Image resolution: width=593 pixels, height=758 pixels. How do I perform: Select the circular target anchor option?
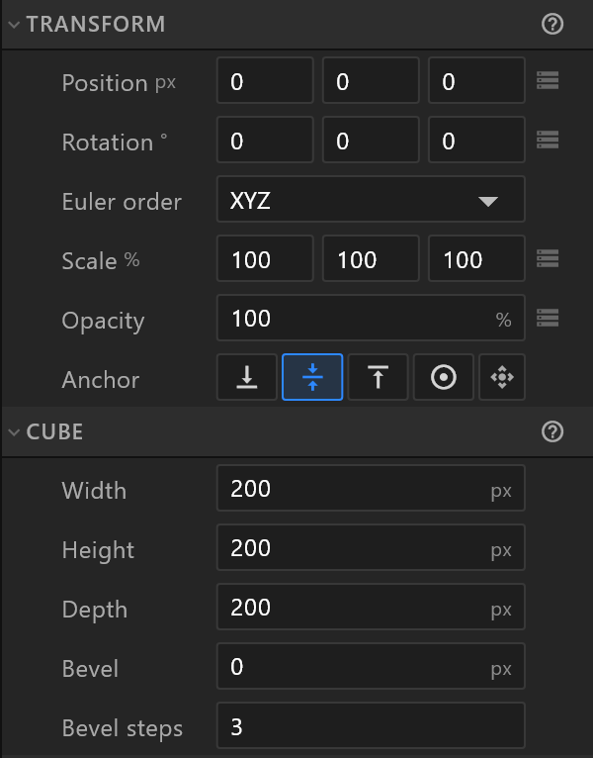[x=444, y=377]
